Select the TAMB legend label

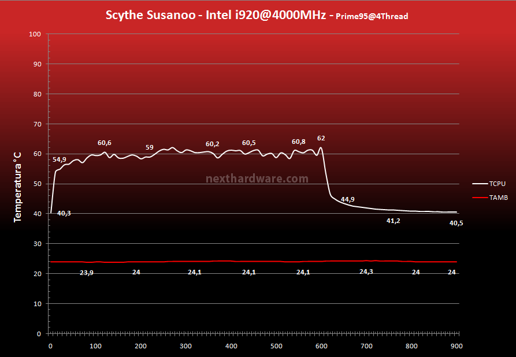(x=499, y=198)
